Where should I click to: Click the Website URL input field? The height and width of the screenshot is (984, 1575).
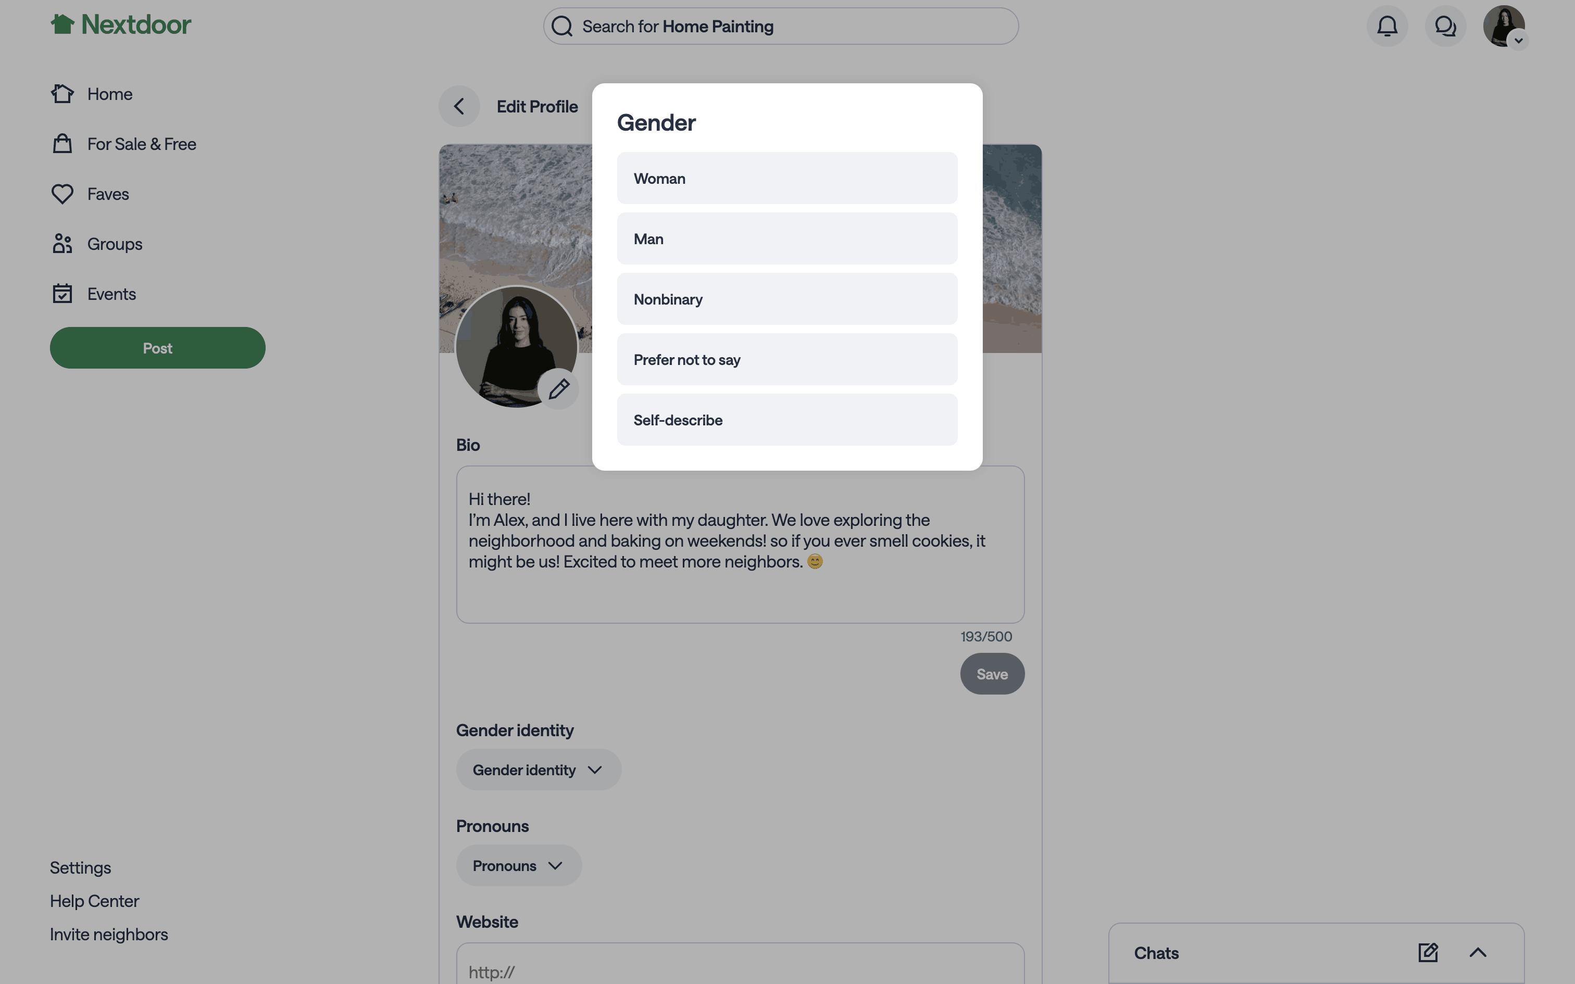(740, 964)
